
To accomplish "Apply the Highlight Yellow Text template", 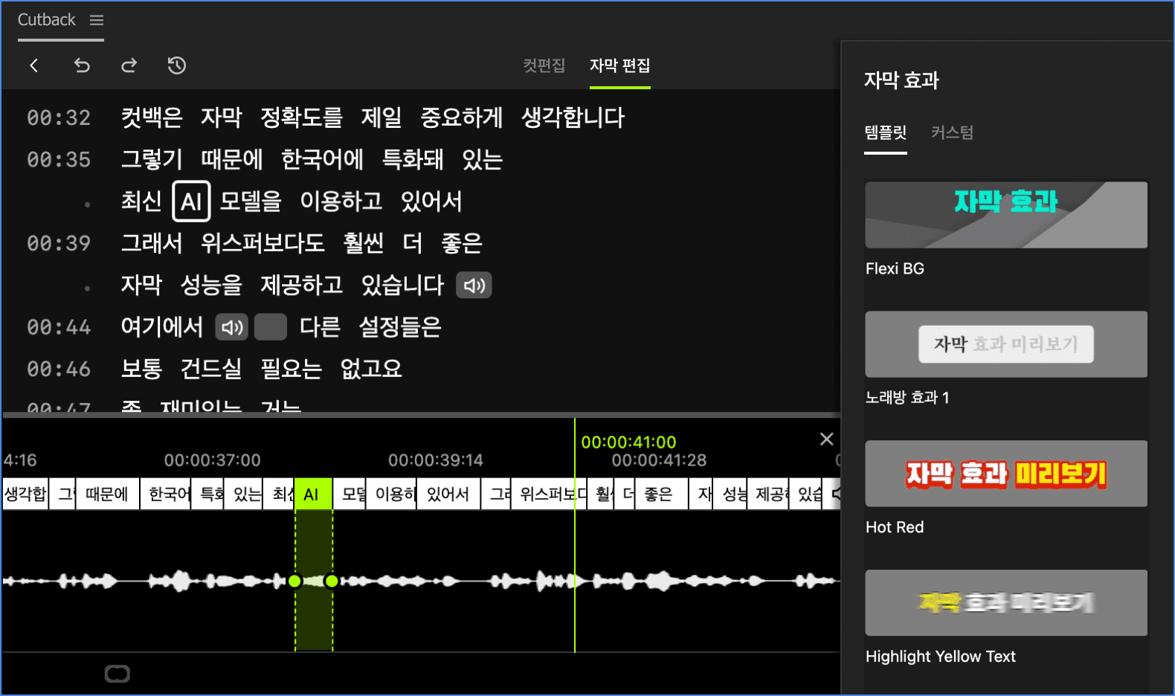I will click(1006, 603).
